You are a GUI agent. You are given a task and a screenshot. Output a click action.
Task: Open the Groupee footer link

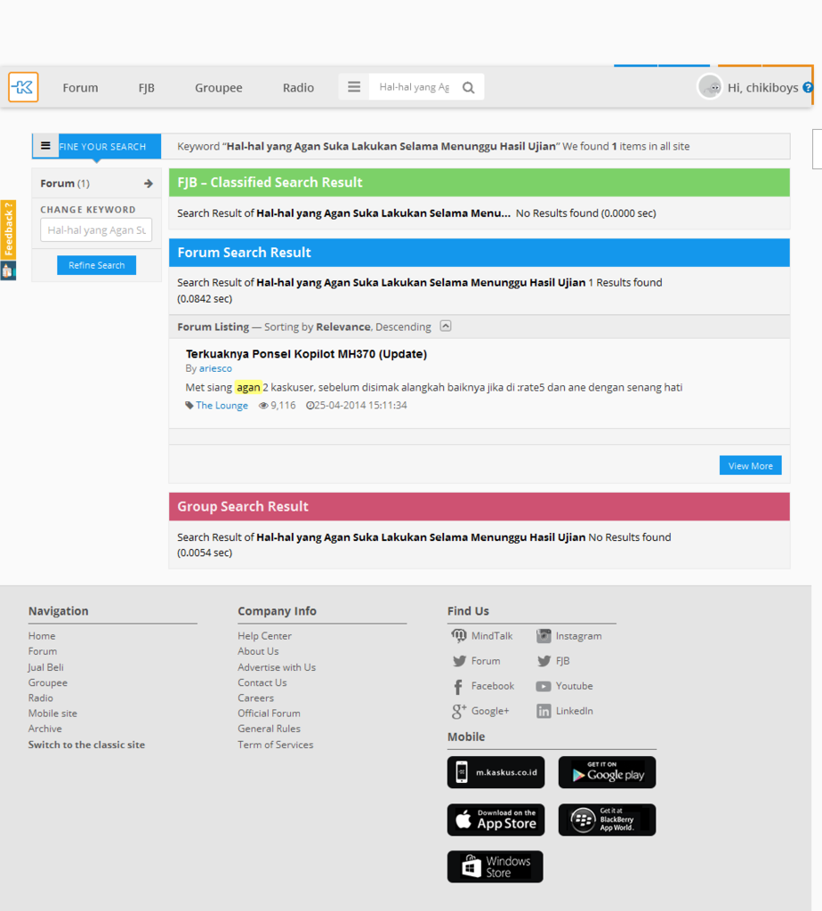[48, 682]
